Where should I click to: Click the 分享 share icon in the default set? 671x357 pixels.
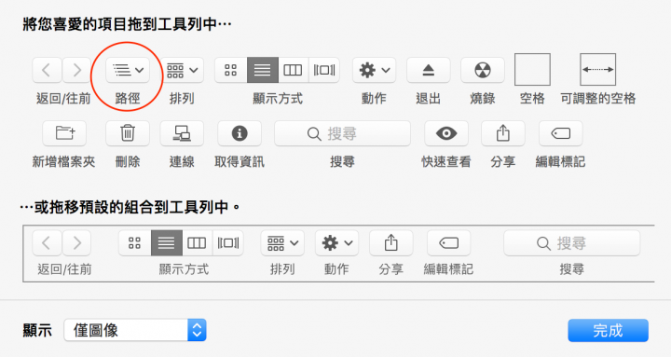click(391, 242)
